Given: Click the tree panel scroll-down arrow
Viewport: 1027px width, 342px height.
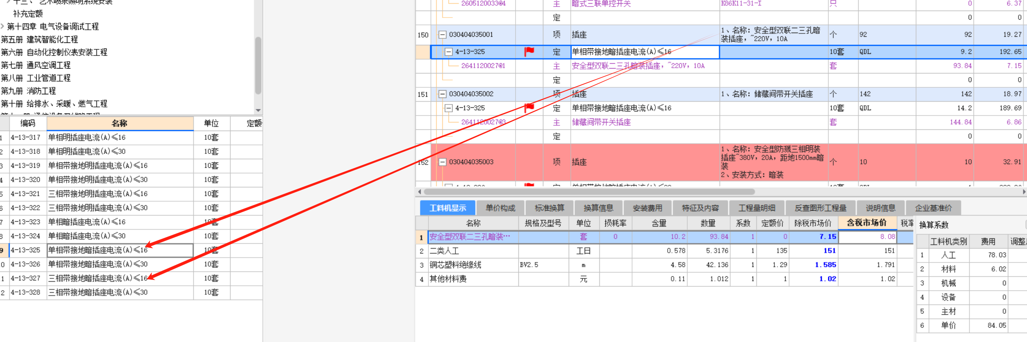Looking at the screenshot, I should [258, 110].
